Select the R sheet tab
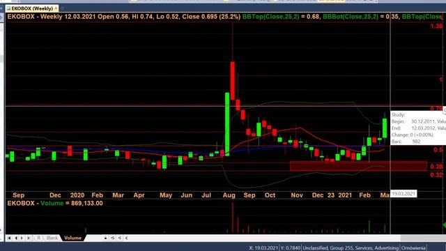446x251 pixels. (x=39, y=238)
